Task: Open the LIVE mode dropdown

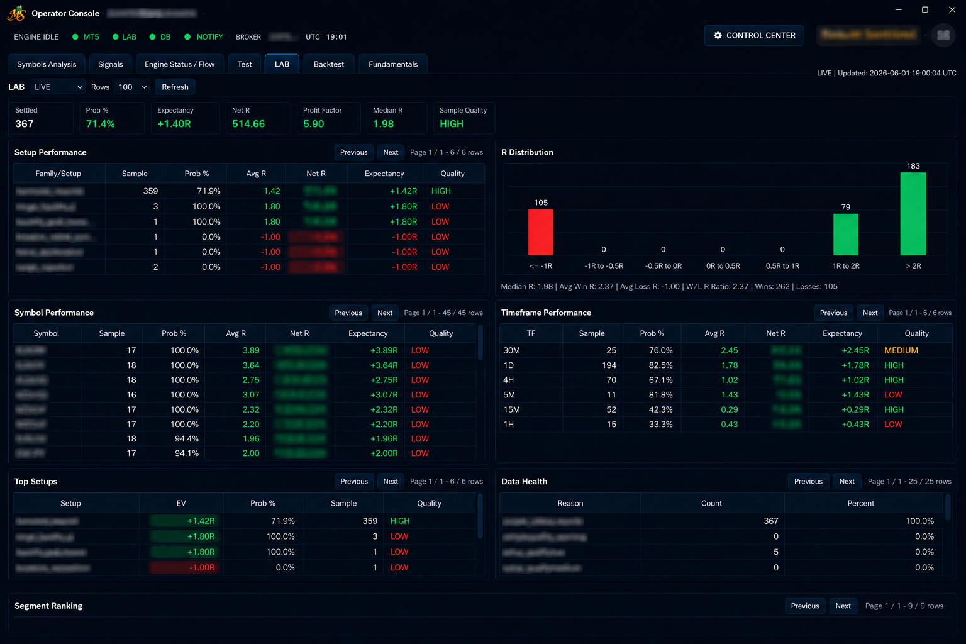Action: click(x=58, y=87)
